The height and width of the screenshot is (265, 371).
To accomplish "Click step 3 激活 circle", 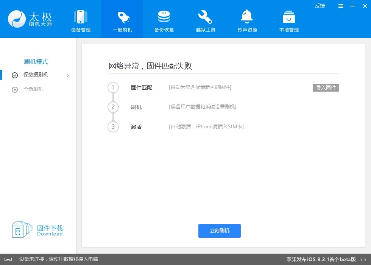I will (113, 126).
